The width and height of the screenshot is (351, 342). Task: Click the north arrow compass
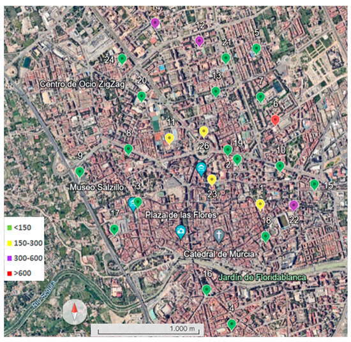click(75, 312)
